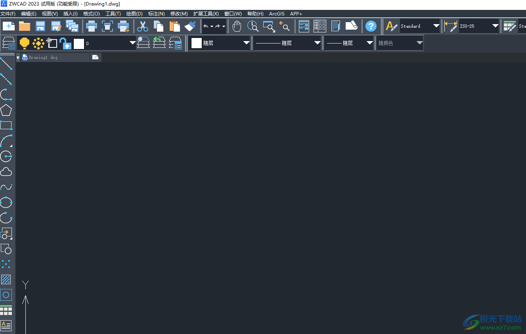
Task: Select the Rectangle tool
Action: coord(6,125)
